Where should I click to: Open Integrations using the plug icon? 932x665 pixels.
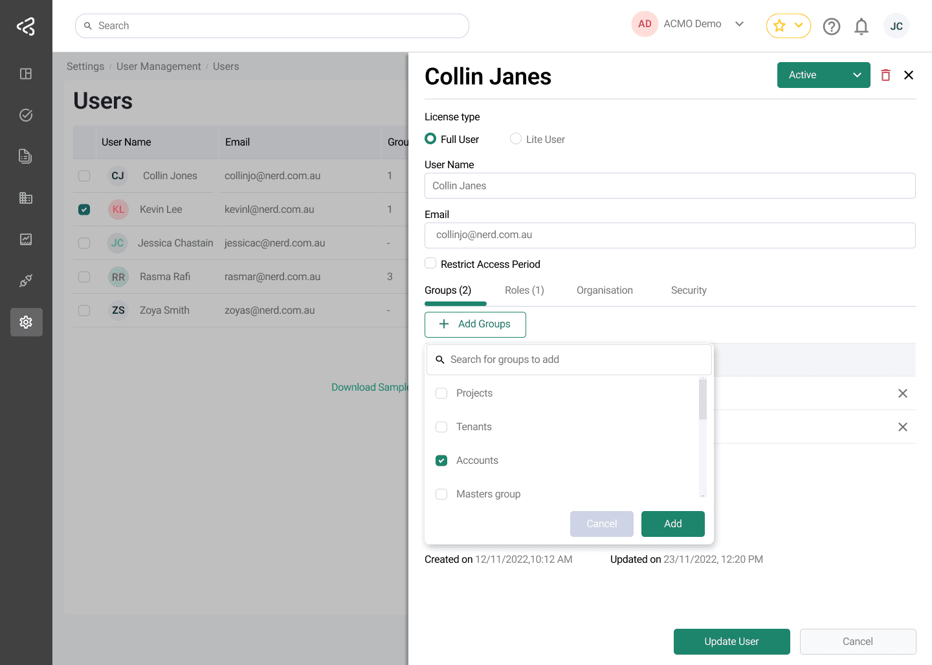26,280
